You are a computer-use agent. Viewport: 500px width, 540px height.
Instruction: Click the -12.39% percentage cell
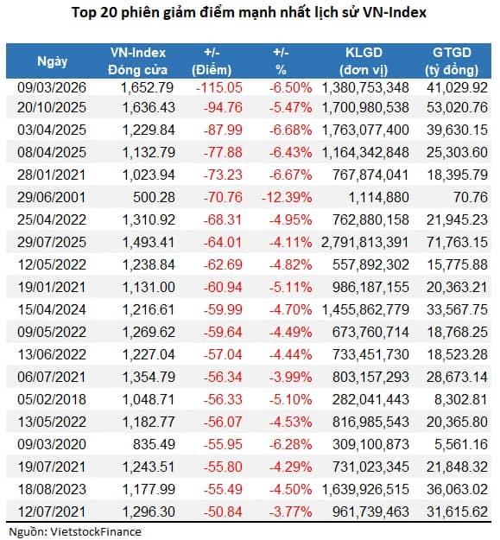pos(287,197)
